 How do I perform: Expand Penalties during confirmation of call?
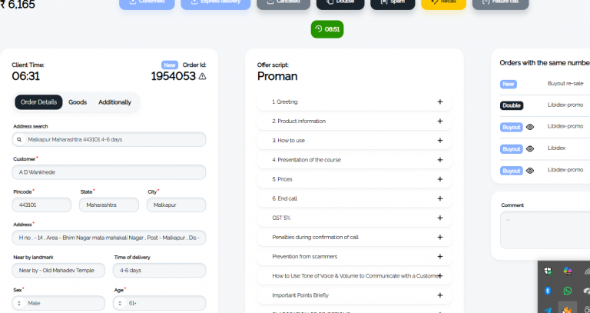pyautogui.click(x=354, y=238)
